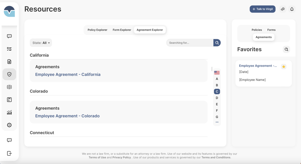
Task: Click the US flag in the alphabet index
Action: coord(217,73)
